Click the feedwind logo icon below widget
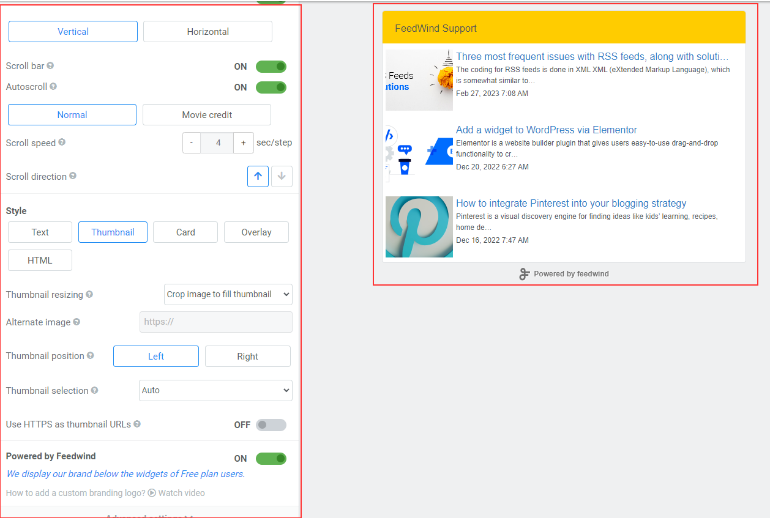This screenshot has width=770, height=518. [524, 274]
